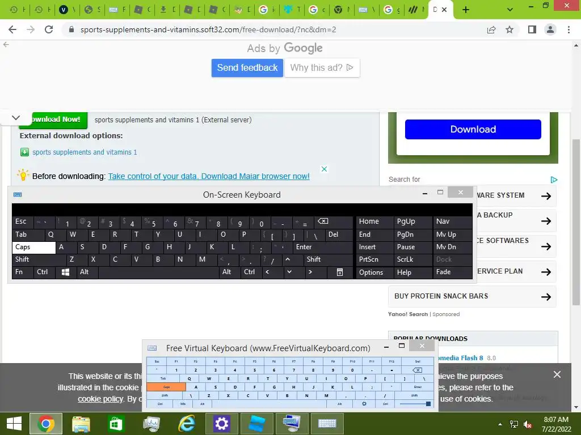Click Mv Up on On-Screen Keyboard
581x435 pixels.
452,234
